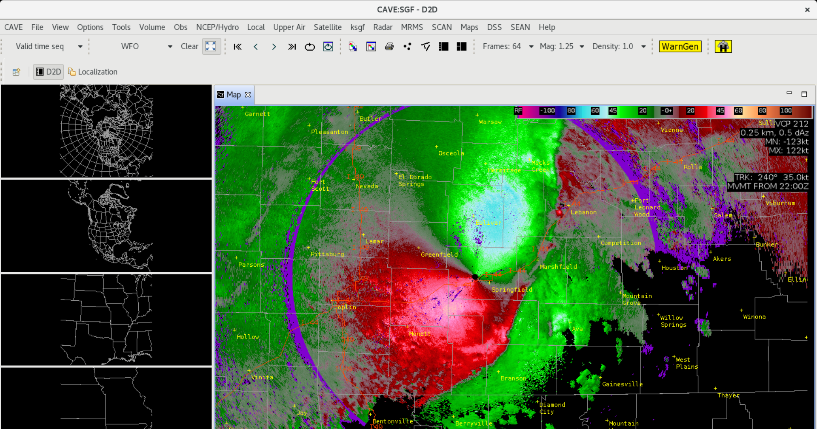Select the North America side pane thumbnail
817x429 pixels.
coord(106,226)
